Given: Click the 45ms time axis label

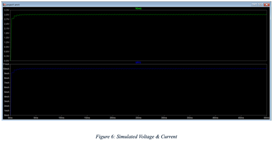Looking at the screenshot, I should [241, 118].
